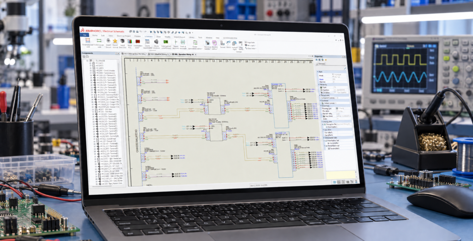The image size is (473, 241).
Task: Click the Redo arrow in quick access toolbar
Action: (x=146, y=32)
